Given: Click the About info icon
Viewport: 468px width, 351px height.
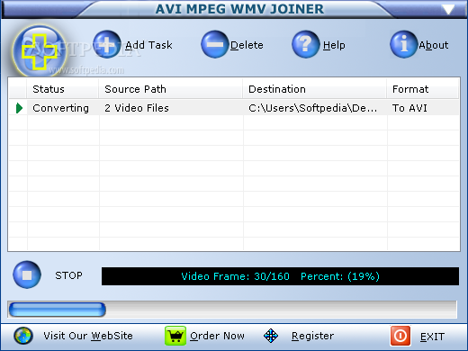Looking at the screenshot, I should (404, 44).
